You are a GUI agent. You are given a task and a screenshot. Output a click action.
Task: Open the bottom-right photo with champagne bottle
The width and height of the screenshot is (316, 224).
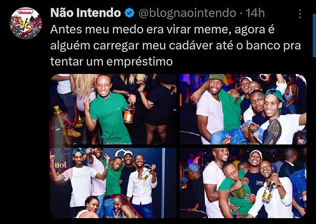click(x=243, y=183)
